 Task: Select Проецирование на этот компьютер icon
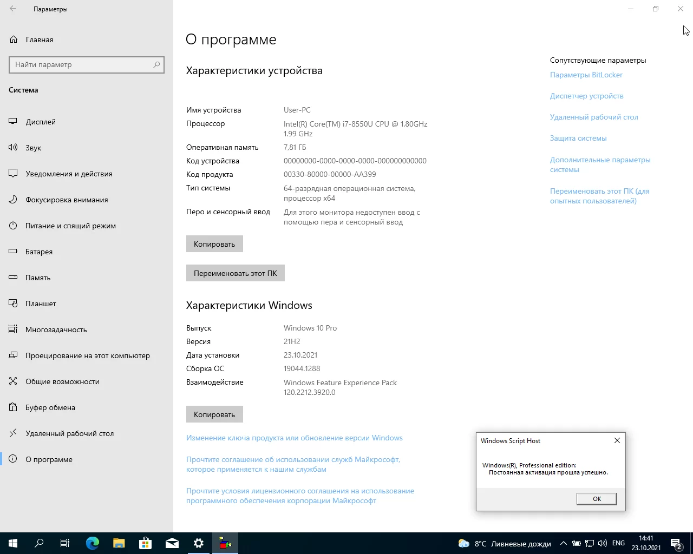tap(14, 355)
